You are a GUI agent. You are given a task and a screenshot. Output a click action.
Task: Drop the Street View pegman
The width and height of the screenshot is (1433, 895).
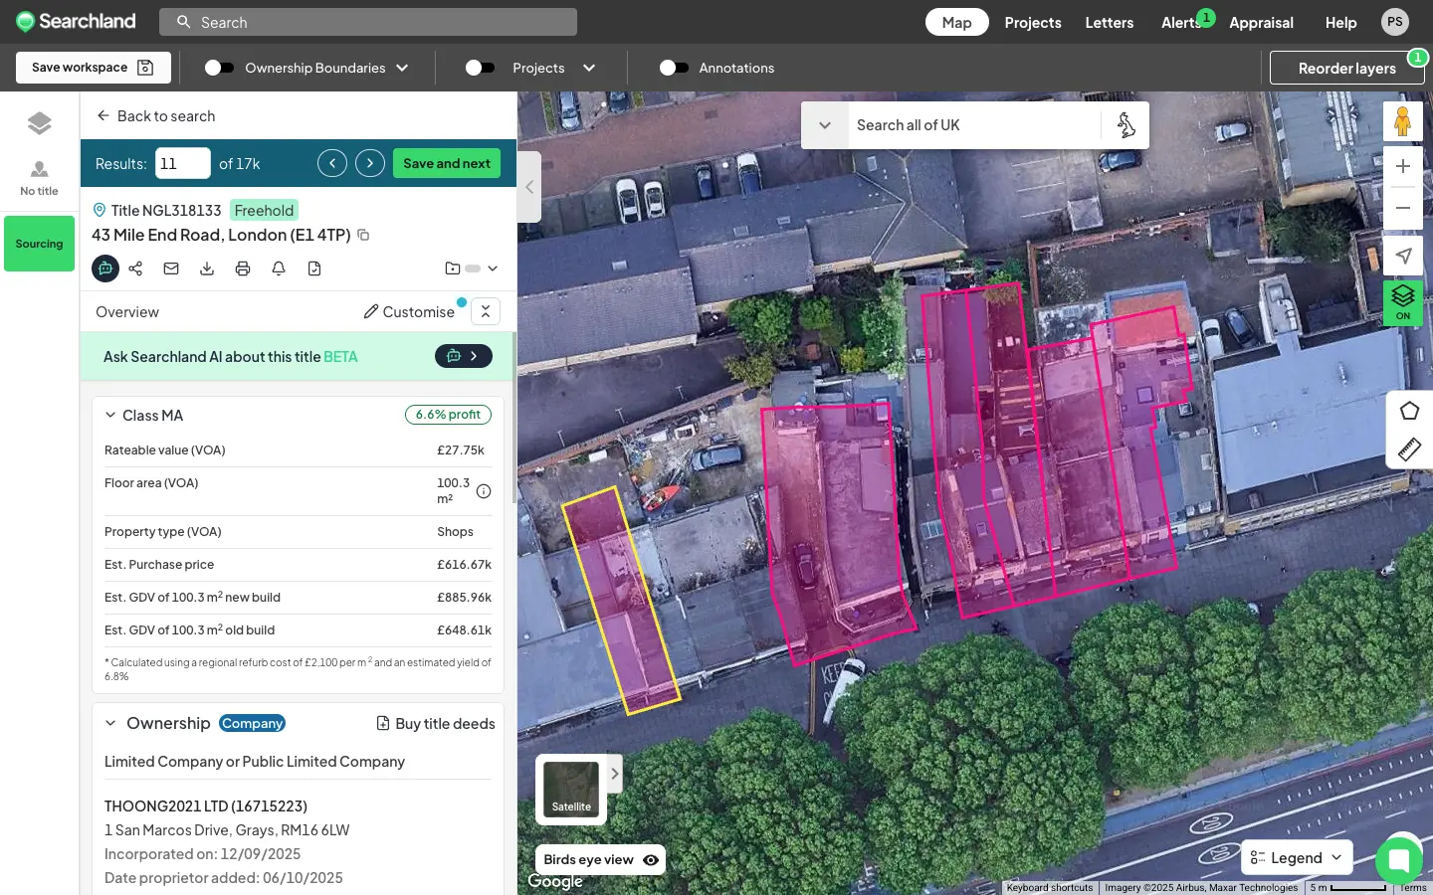pos(1403,120)
